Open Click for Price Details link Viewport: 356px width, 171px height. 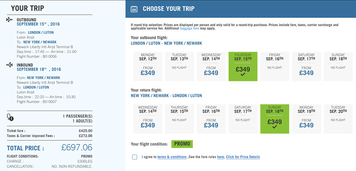click(x=243, y=157)
